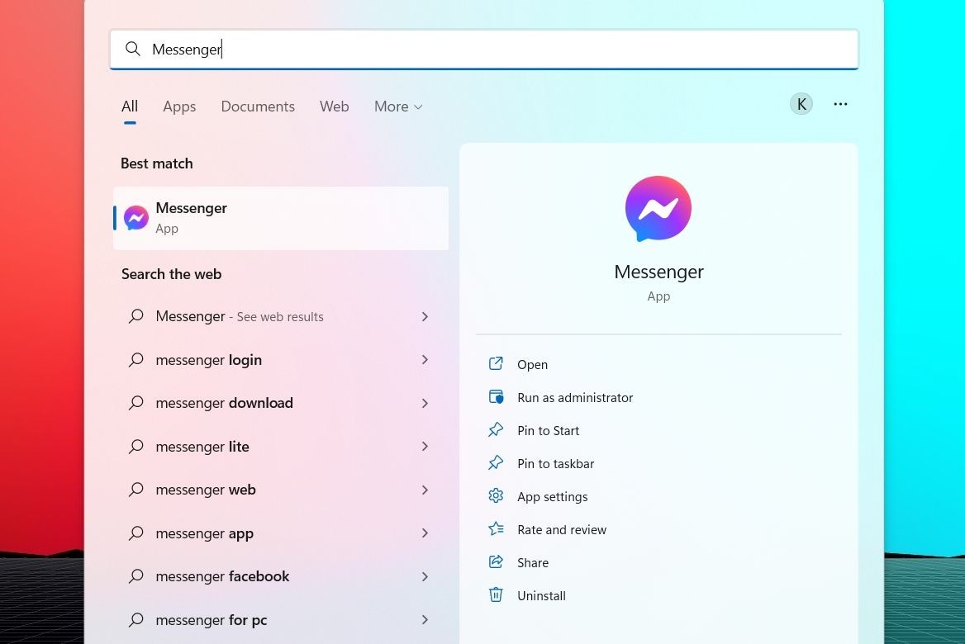Image resolution: width=965 pixels, height=644 pixels.
Task: Expand arrow for Messenger web results
Action: pyautogui.click(x=425, y=316)
